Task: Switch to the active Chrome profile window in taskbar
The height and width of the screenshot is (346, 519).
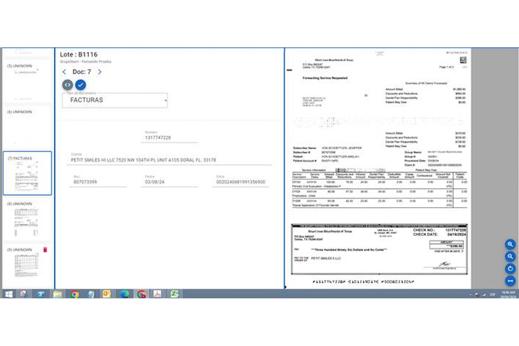Action: point(141,294)
